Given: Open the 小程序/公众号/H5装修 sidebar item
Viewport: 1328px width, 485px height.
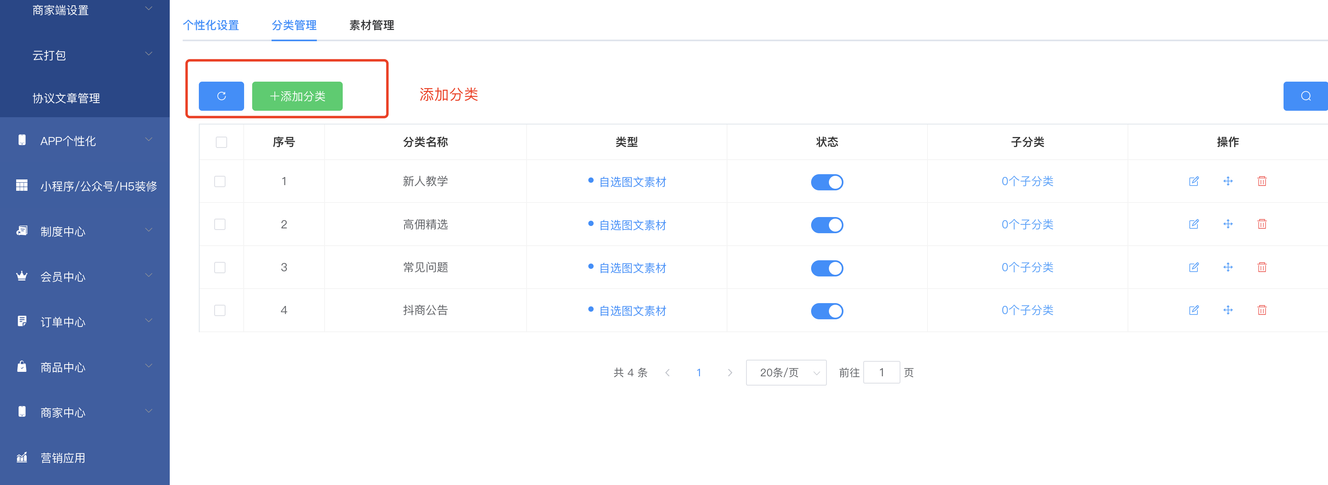Looking at the screenshot, I should (x=99, y=186).
